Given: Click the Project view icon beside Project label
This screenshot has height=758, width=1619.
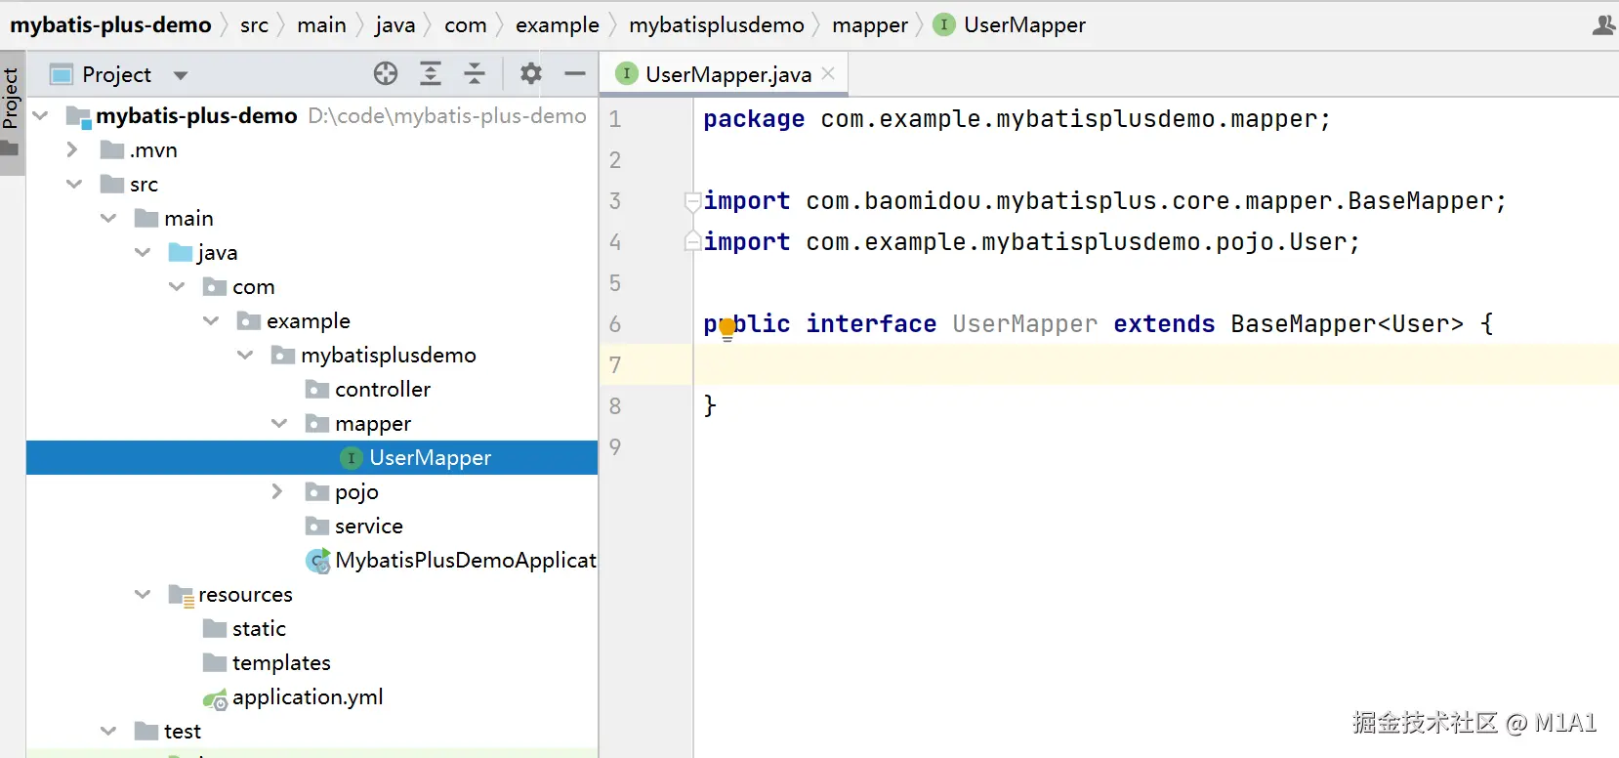Looking at the screenshot, I should 62,74.
